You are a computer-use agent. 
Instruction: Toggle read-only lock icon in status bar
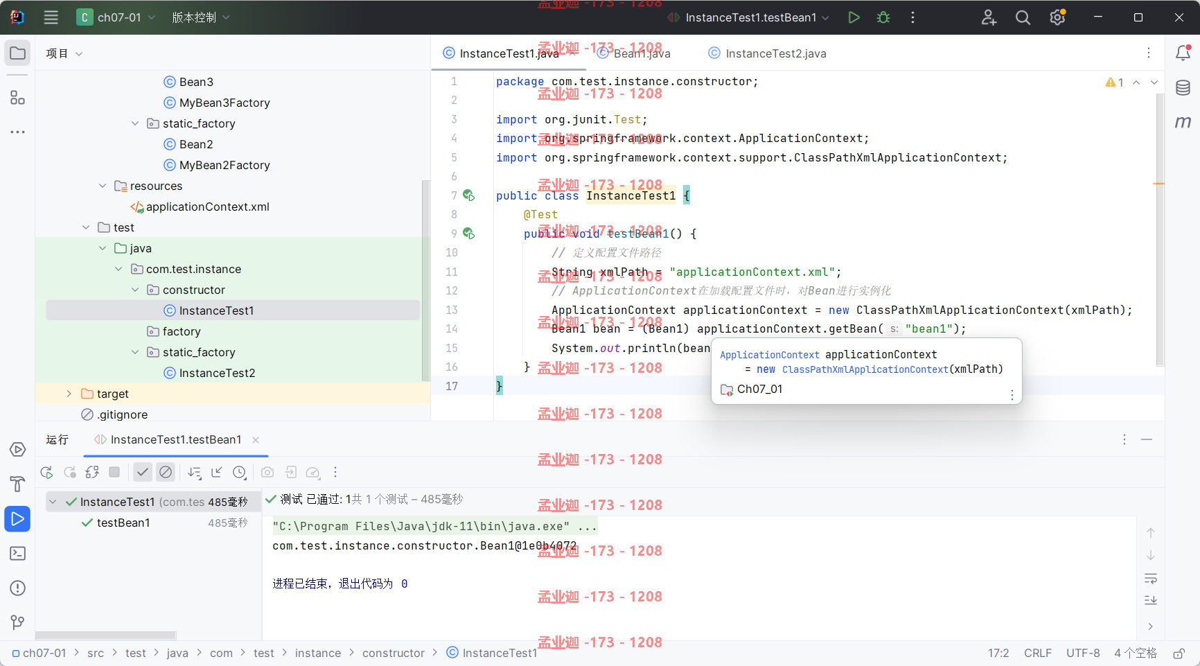pyautogui.click(x=1179, y=653)
